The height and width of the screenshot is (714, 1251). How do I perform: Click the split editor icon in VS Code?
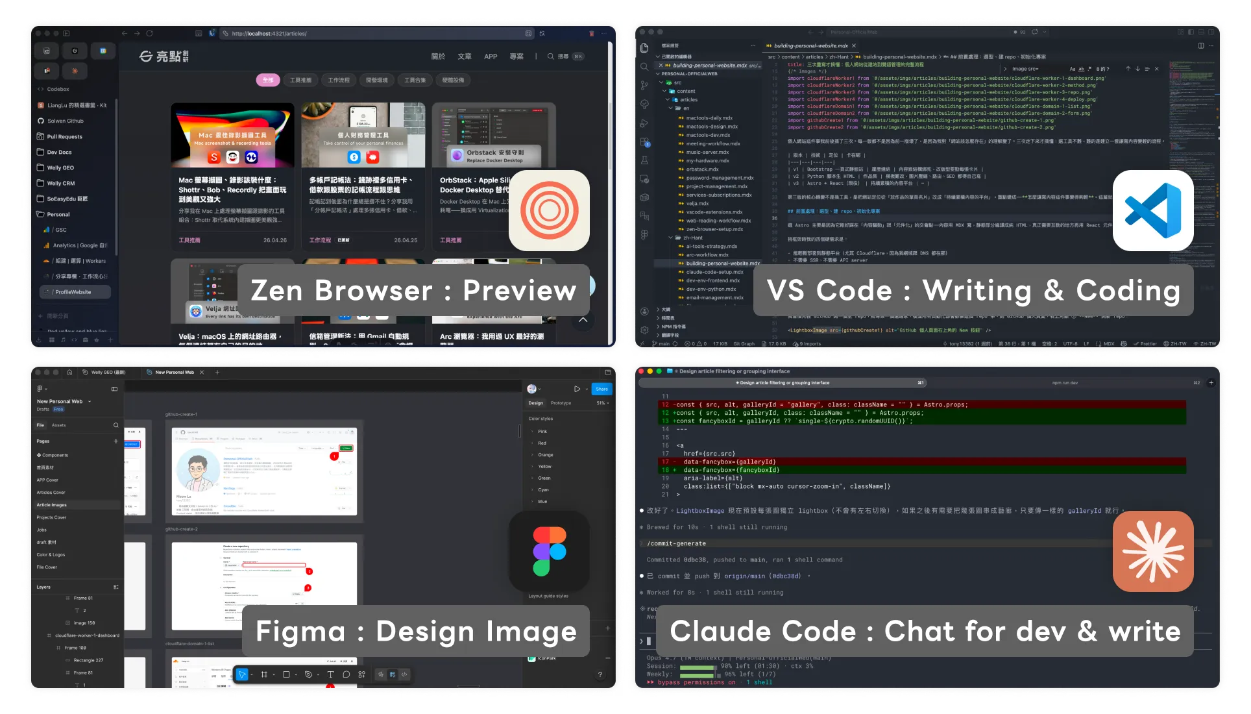(1201, 45)
